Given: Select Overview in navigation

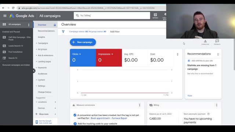Looking at the screenshot, I should coord(42,25).
